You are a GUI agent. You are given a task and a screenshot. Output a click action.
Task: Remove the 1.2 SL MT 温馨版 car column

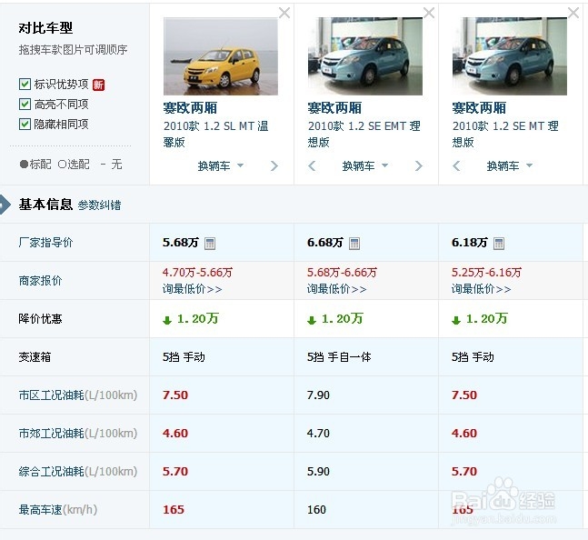pyautogui.click(x=284, y=13)
